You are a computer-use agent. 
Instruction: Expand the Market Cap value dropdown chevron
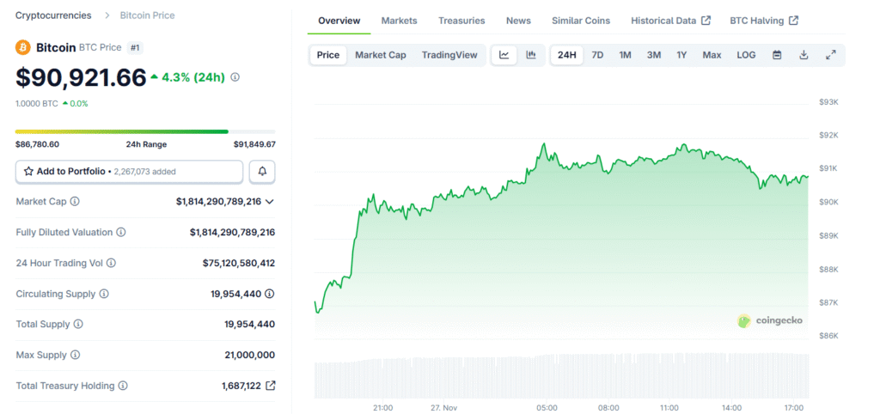[x=269, y=201]
